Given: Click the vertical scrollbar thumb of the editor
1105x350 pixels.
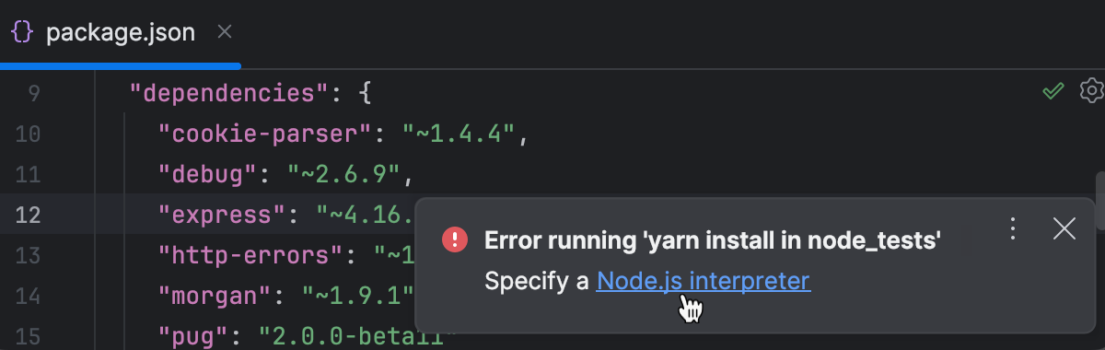Looking at the screenshot, I should (x=1099, y=184).
